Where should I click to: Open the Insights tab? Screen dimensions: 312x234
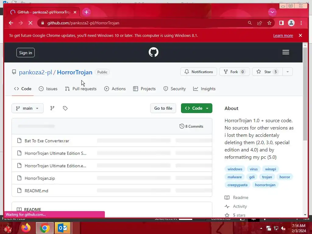(x=204, y=89)
